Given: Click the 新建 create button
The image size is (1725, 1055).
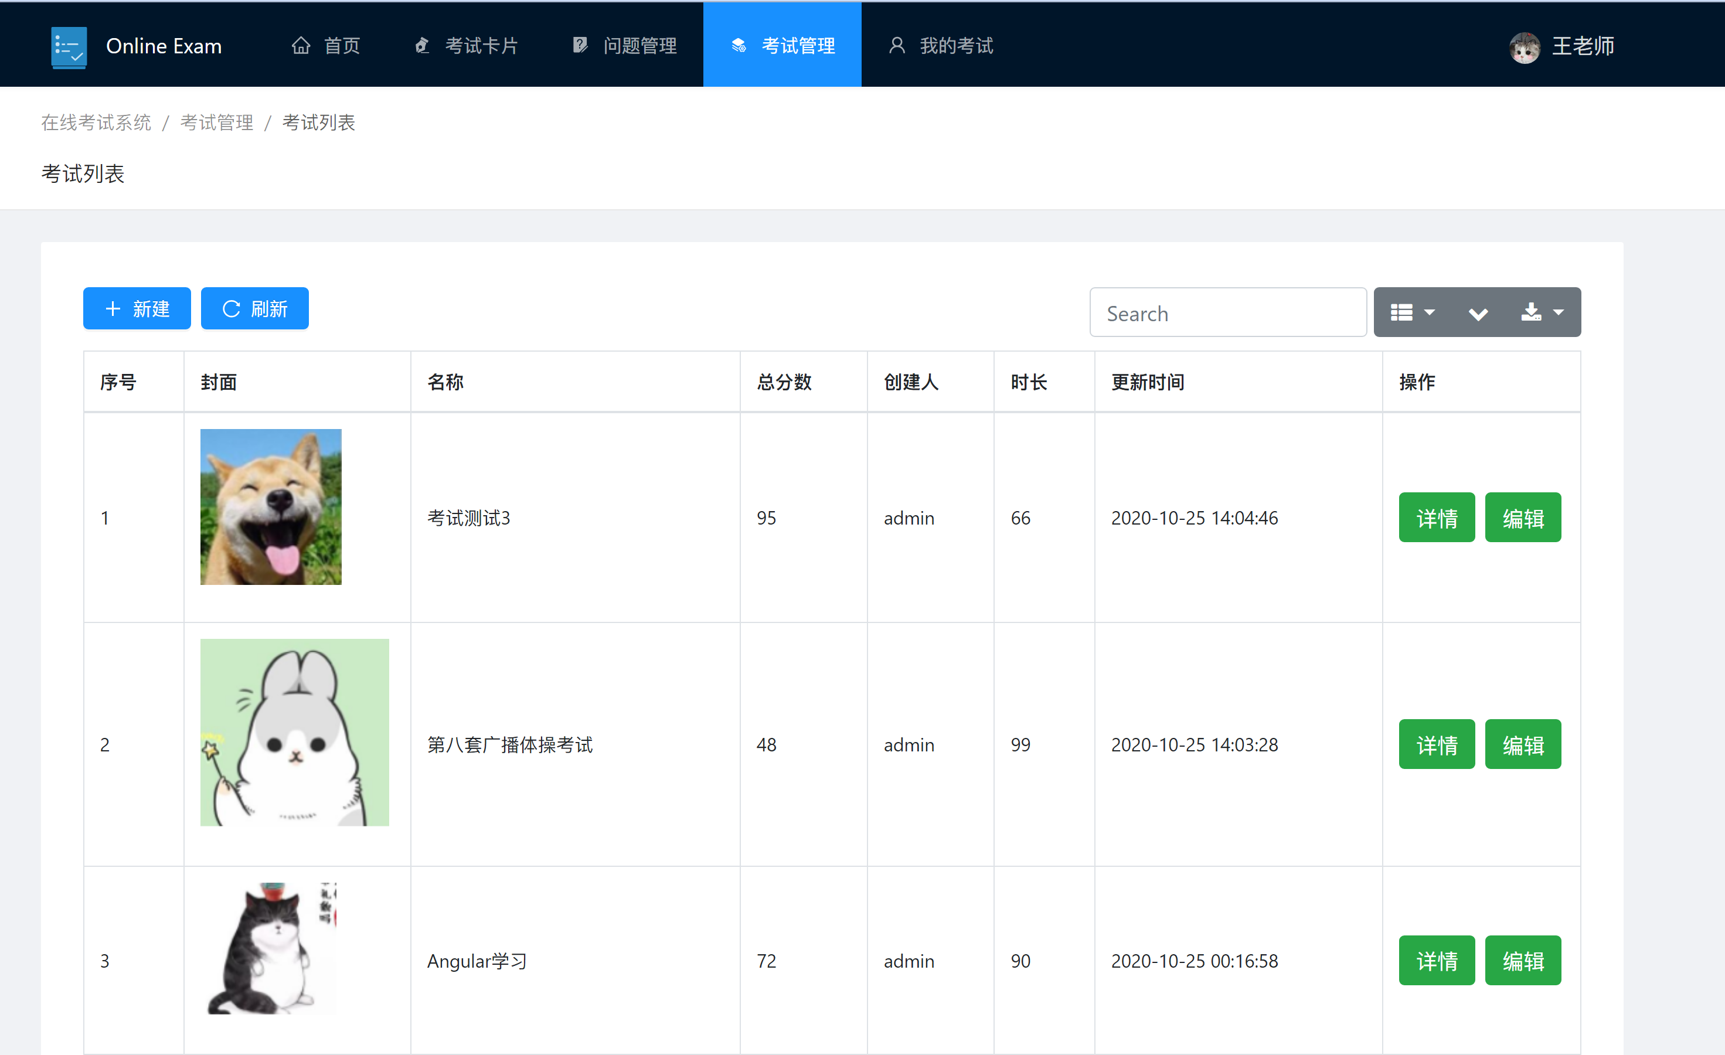Looking at the screenshot, I should 137,309.
